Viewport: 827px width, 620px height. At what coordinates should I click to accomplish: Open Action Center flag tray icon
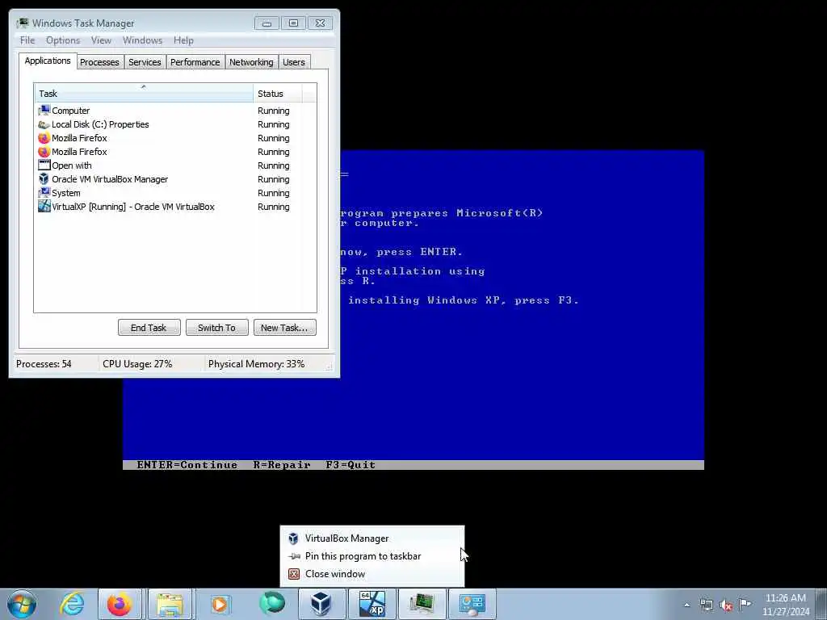tap(745, 604)
